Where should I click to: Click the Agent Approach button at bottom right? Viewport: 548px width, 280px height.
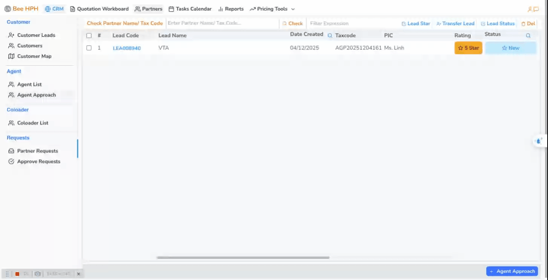(x=512, y=271)
